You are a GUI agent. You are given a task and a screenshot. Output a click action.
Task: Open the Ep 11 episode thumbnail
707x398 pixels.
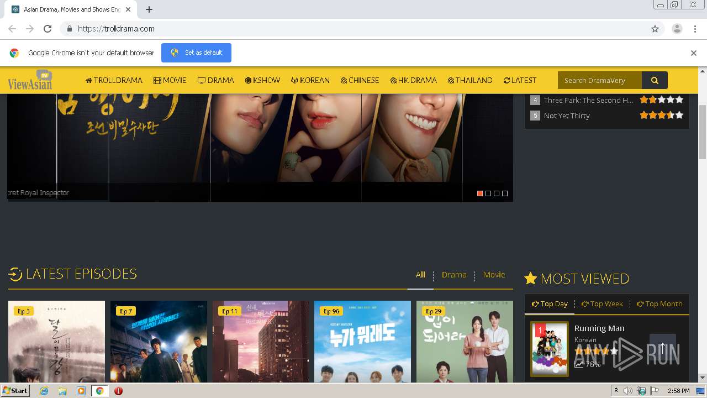coord(261,342)
